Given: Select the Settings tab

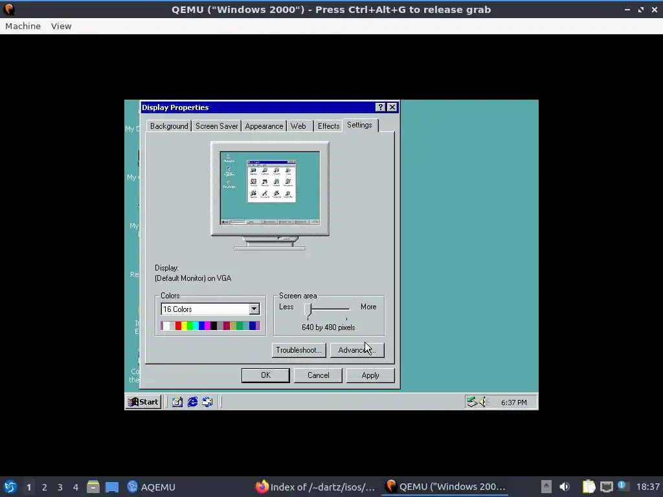Looking at the screenshot, I should coord(359,125).
